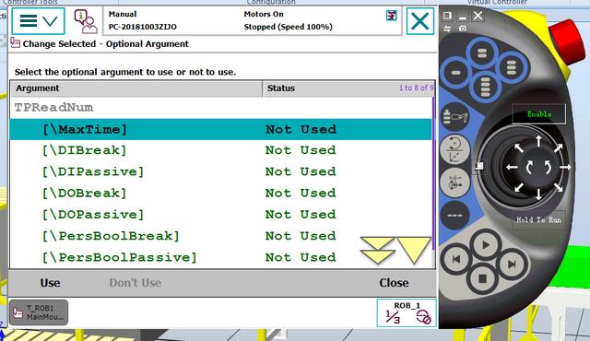Open the ABB main menu hamburger button
The width and height of the screenshot is (590, 341).
[38, 21]
